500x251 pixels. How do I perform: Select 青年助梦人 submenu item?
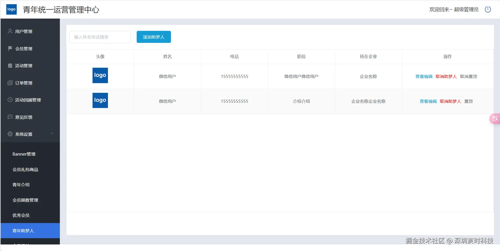point(30,231)
